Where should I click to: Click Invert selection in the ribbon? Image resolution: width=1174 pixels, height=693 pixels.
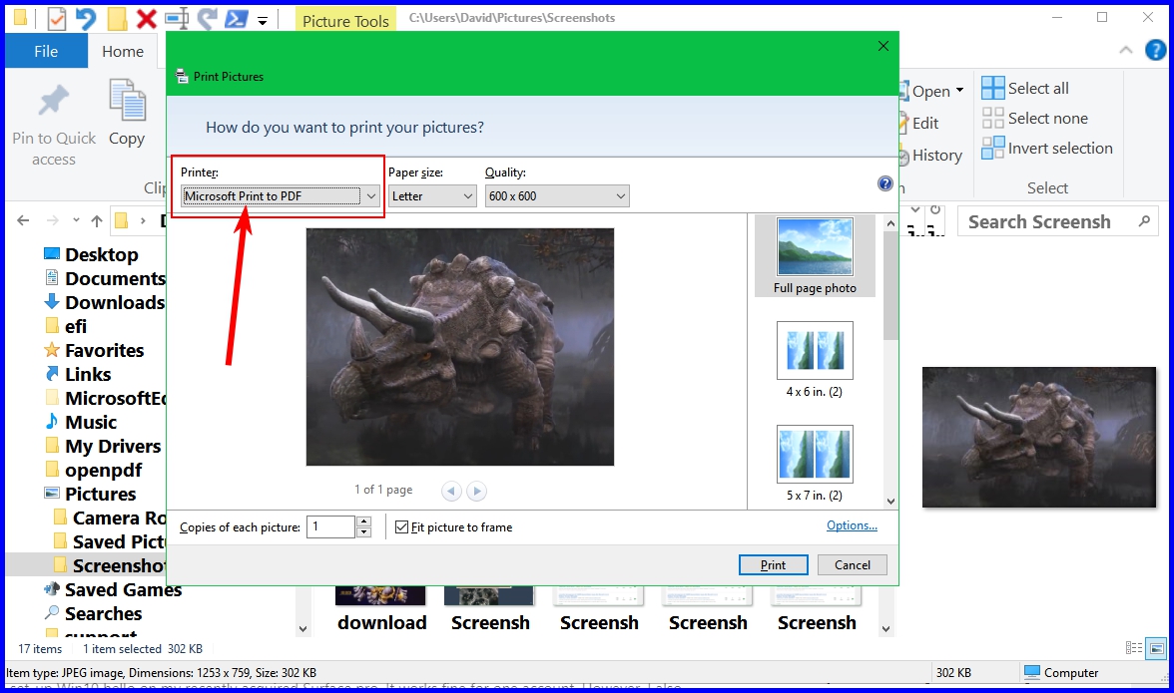click(x=1046, y=148)
